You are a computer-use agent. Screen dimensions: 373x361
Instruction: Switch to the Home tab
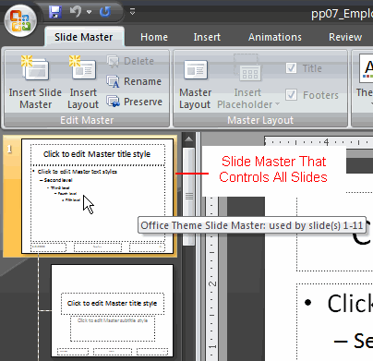pos(154,37)
